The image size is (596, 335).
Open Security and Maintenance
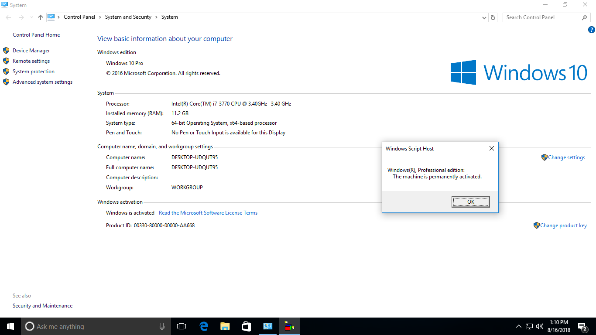(43, 306)
